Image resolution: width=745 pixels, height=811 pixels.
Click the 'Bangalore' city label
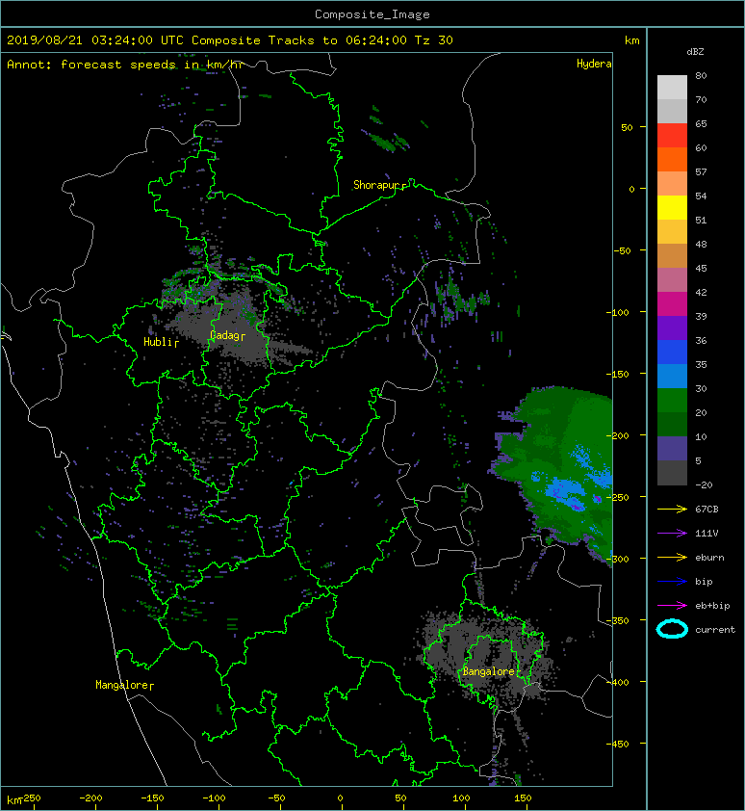pyautogui.click(x=490, y=671)
